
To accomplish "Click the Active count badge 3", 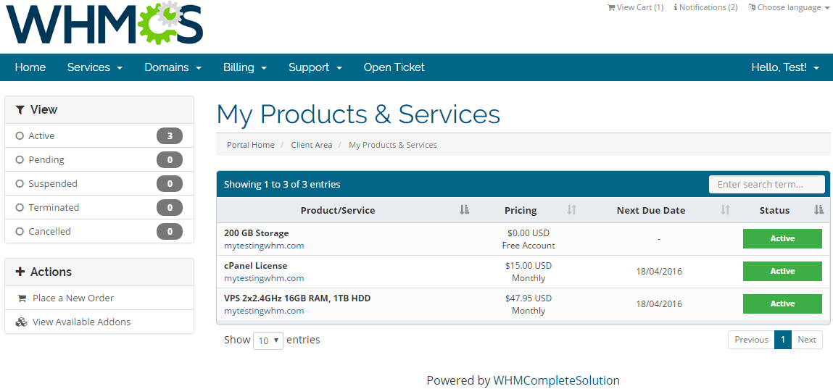I will pos(170,136).
